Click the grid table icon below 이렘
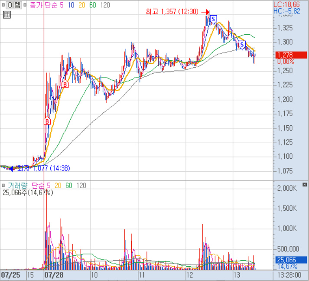 point(7,15)
